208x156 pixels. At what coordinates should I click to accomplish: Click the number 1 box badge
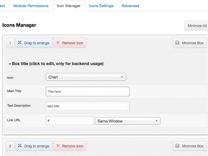coord(10,43)
